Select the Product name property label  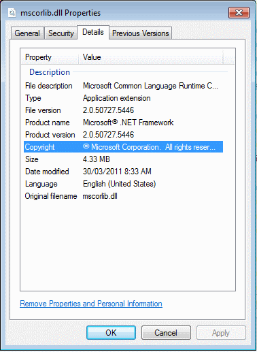(48, 123)
